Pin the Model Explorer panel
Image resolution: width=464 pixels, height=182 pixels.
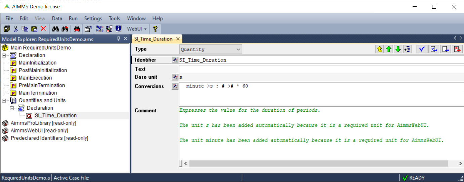click(x=119, y=39)
